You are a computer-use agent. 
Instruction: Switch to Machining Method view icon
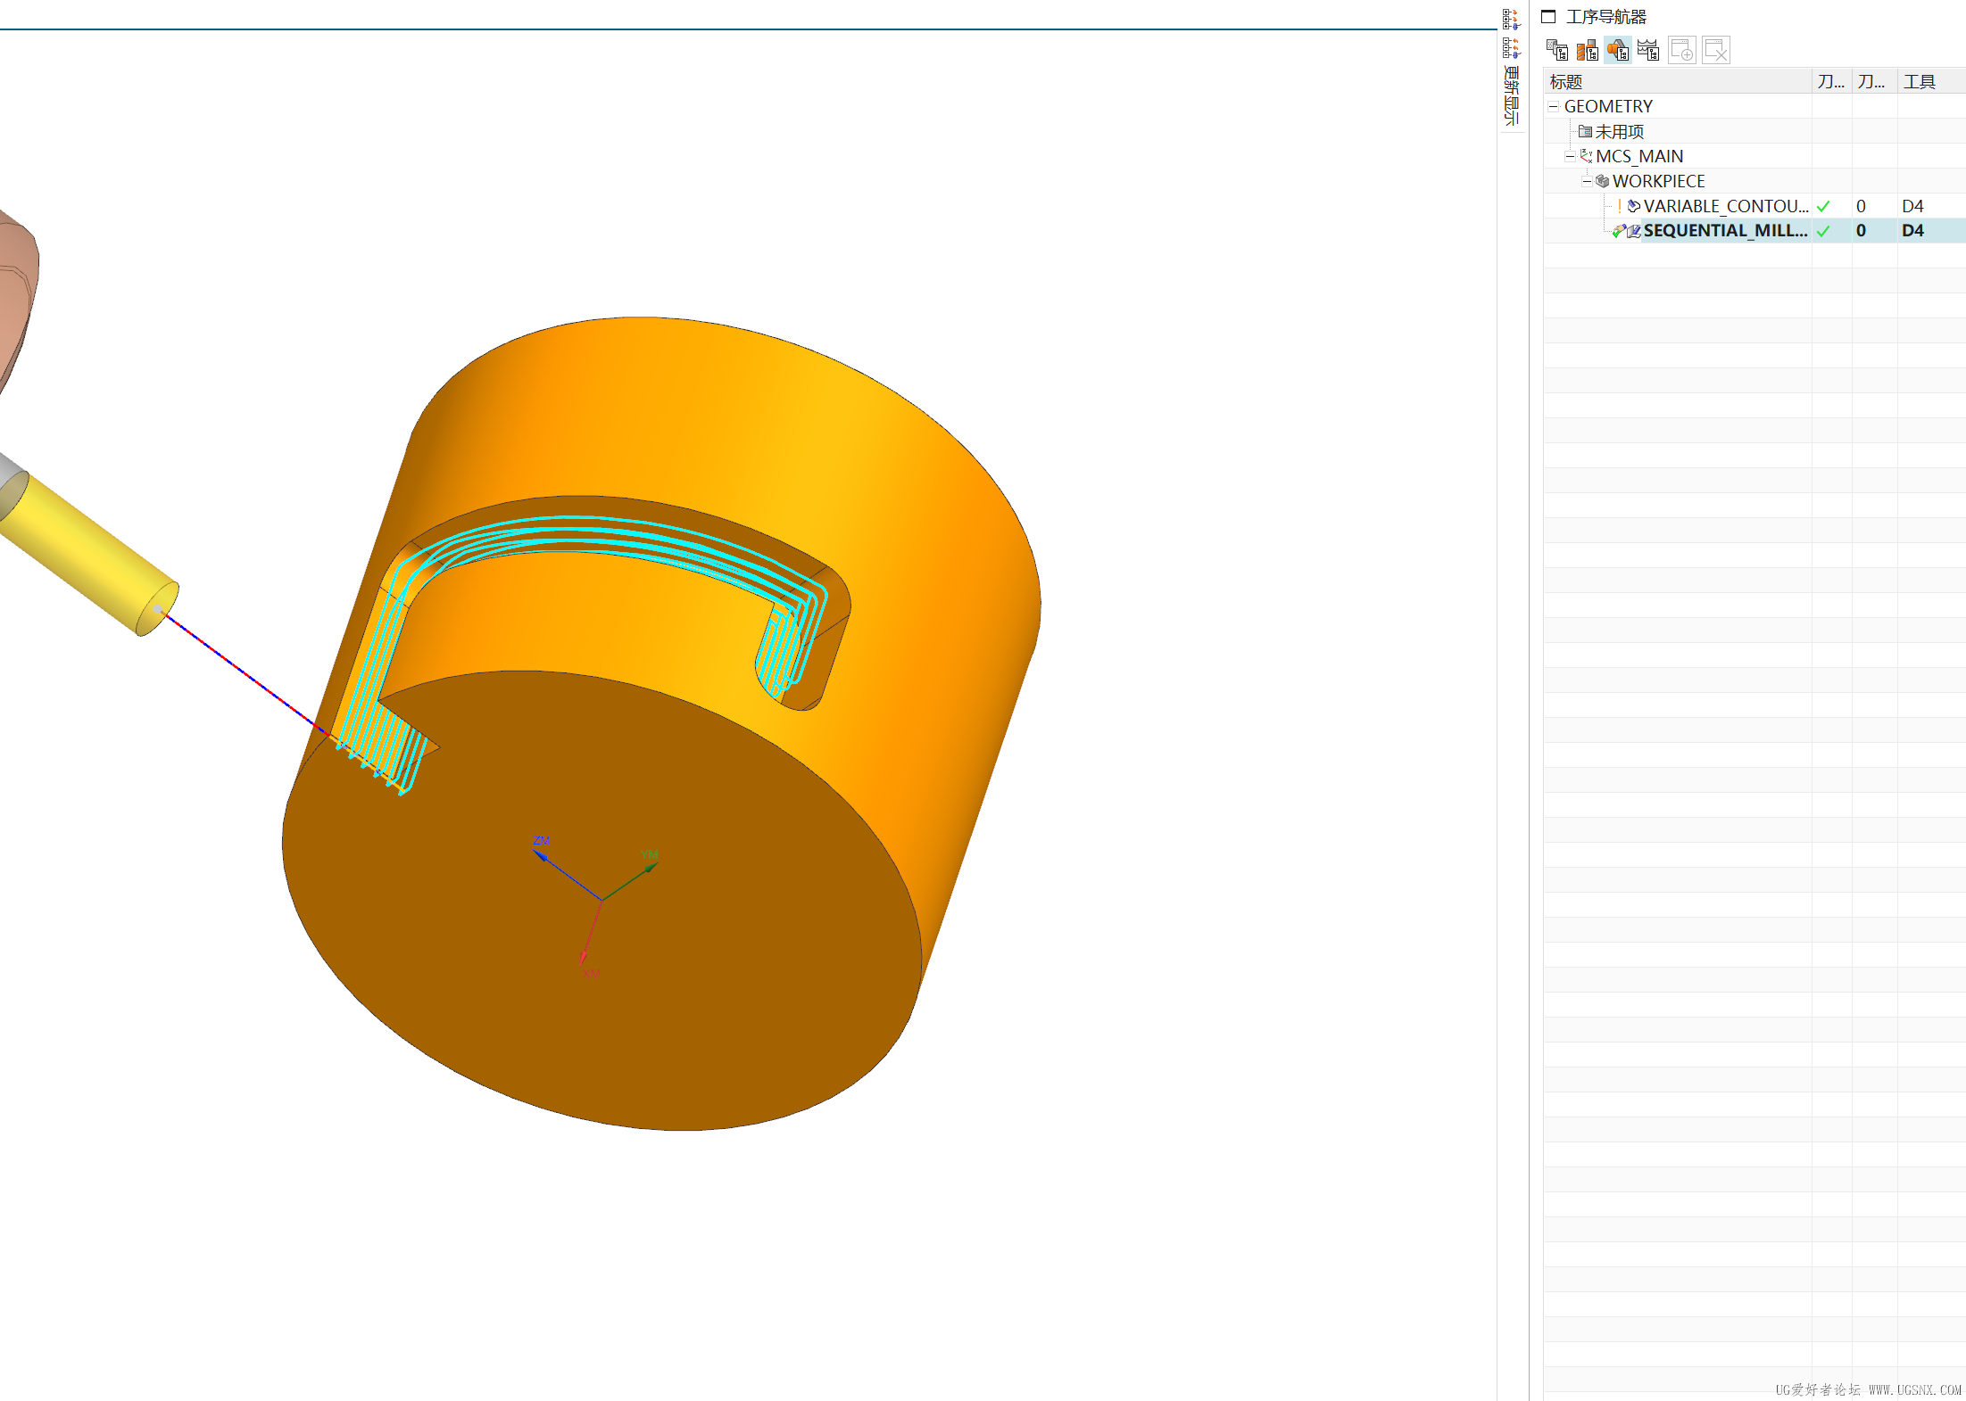tap(1648, 50)
